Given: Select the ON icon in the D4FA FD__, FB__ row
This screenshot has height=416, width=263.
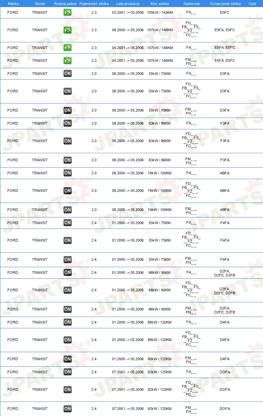Looking at the screenshot, I should (68, 340).
